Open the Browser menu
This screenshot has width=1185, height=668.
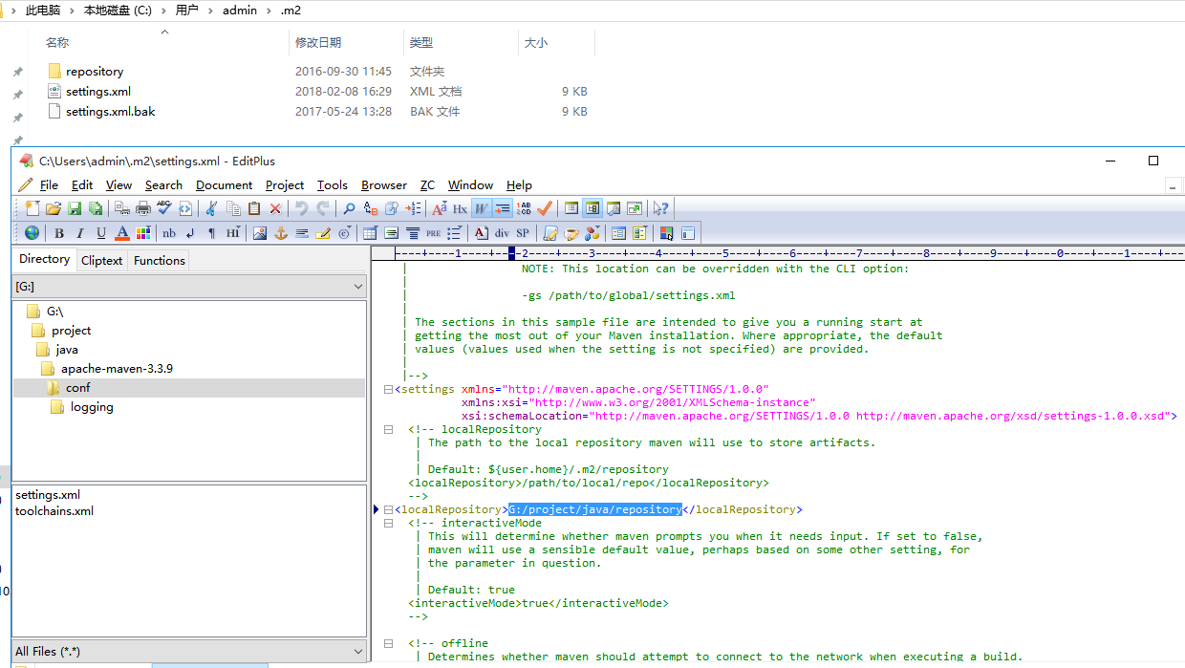click(x=384, y=185)
